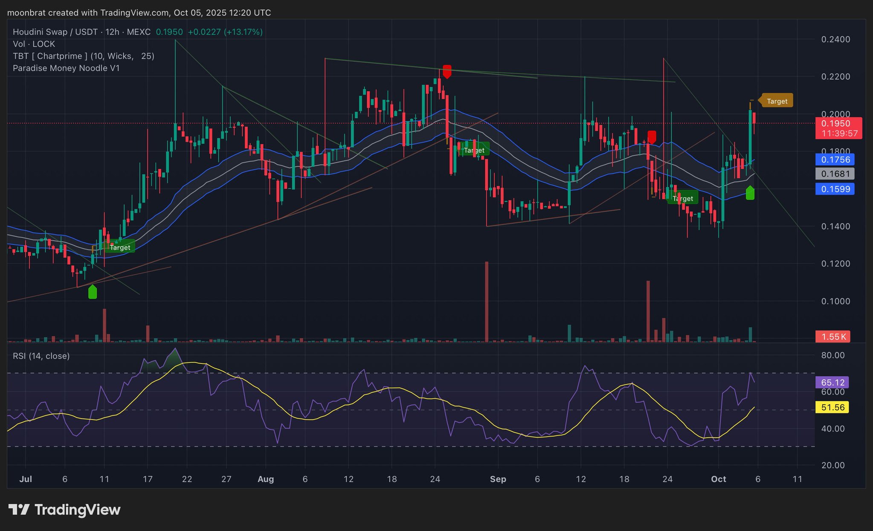The height and width of the screenshot is (531, 873).
Task: Open the RSI (14, close) pane legend
Action: point(41,356)
